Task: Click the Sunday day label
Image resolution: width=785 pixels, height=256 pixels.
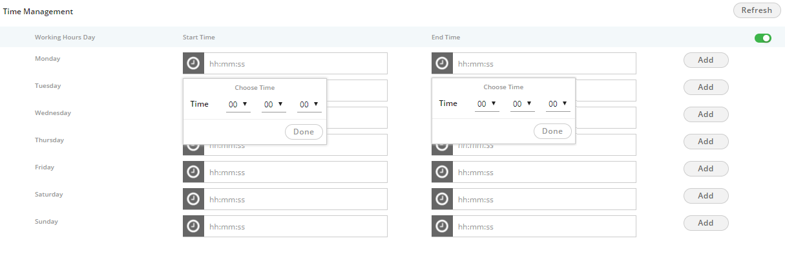Action: pyautogui.click(x=47, y=221)
